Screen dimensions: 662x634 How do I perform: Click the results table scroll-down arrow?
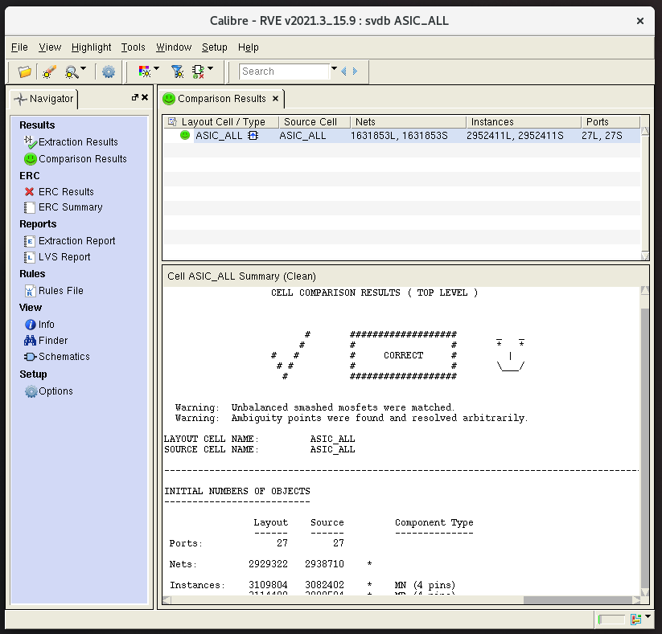(x=644, y=256)
